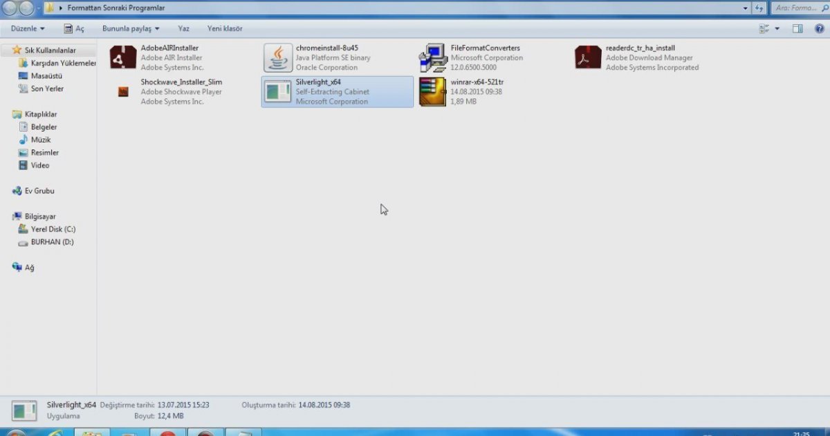Click the Yeni klasör button
This screenshot has height=436, width=830.
click(225, 28)
